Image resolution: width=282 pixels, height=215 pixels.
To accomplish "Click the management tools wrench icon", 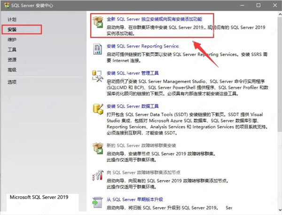I will click(x=98, y=77).
